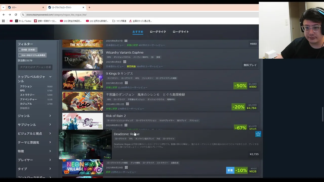Click the page vertical scrollbar thumb
Image resolution: width=324 pixels, height=182 pixels.
pos(322,115)
